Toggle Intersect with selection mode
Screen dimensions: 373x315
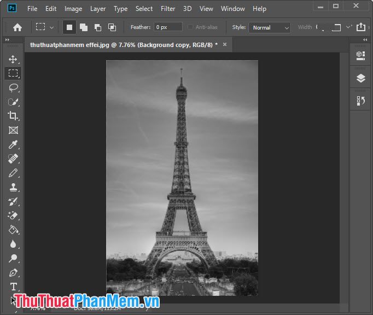pos(112,27)
